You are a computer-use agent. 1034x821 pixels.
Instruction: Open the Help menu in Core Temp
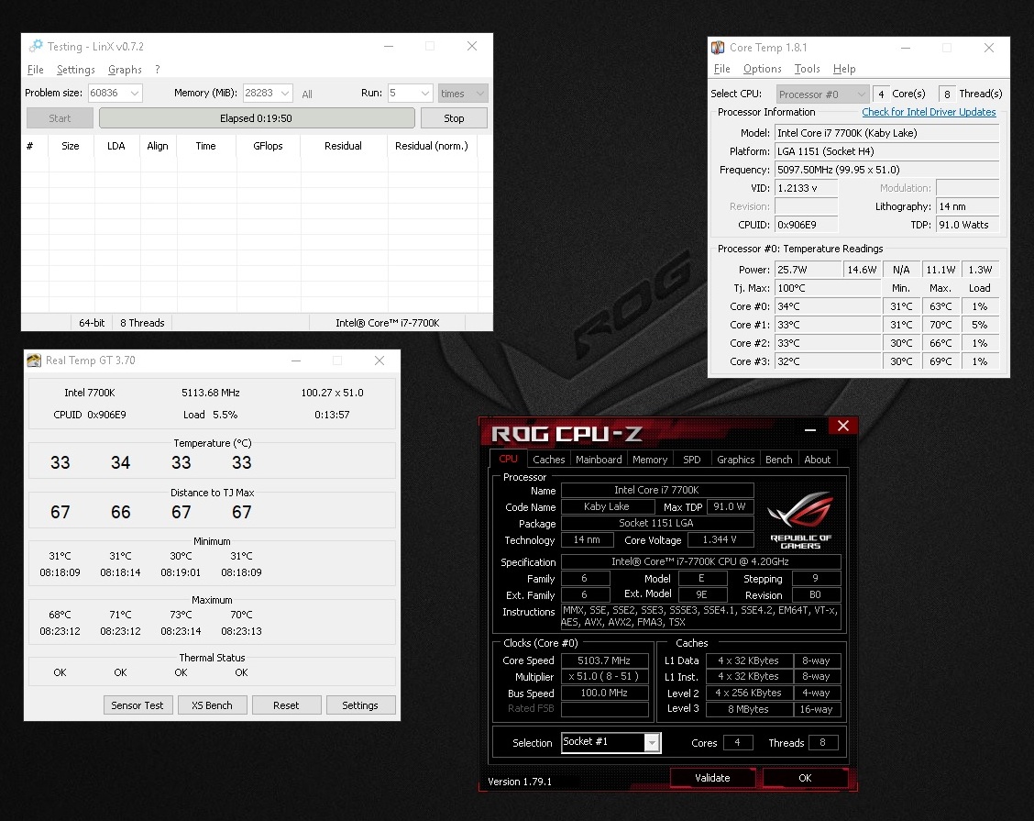(x=844, y=69)
